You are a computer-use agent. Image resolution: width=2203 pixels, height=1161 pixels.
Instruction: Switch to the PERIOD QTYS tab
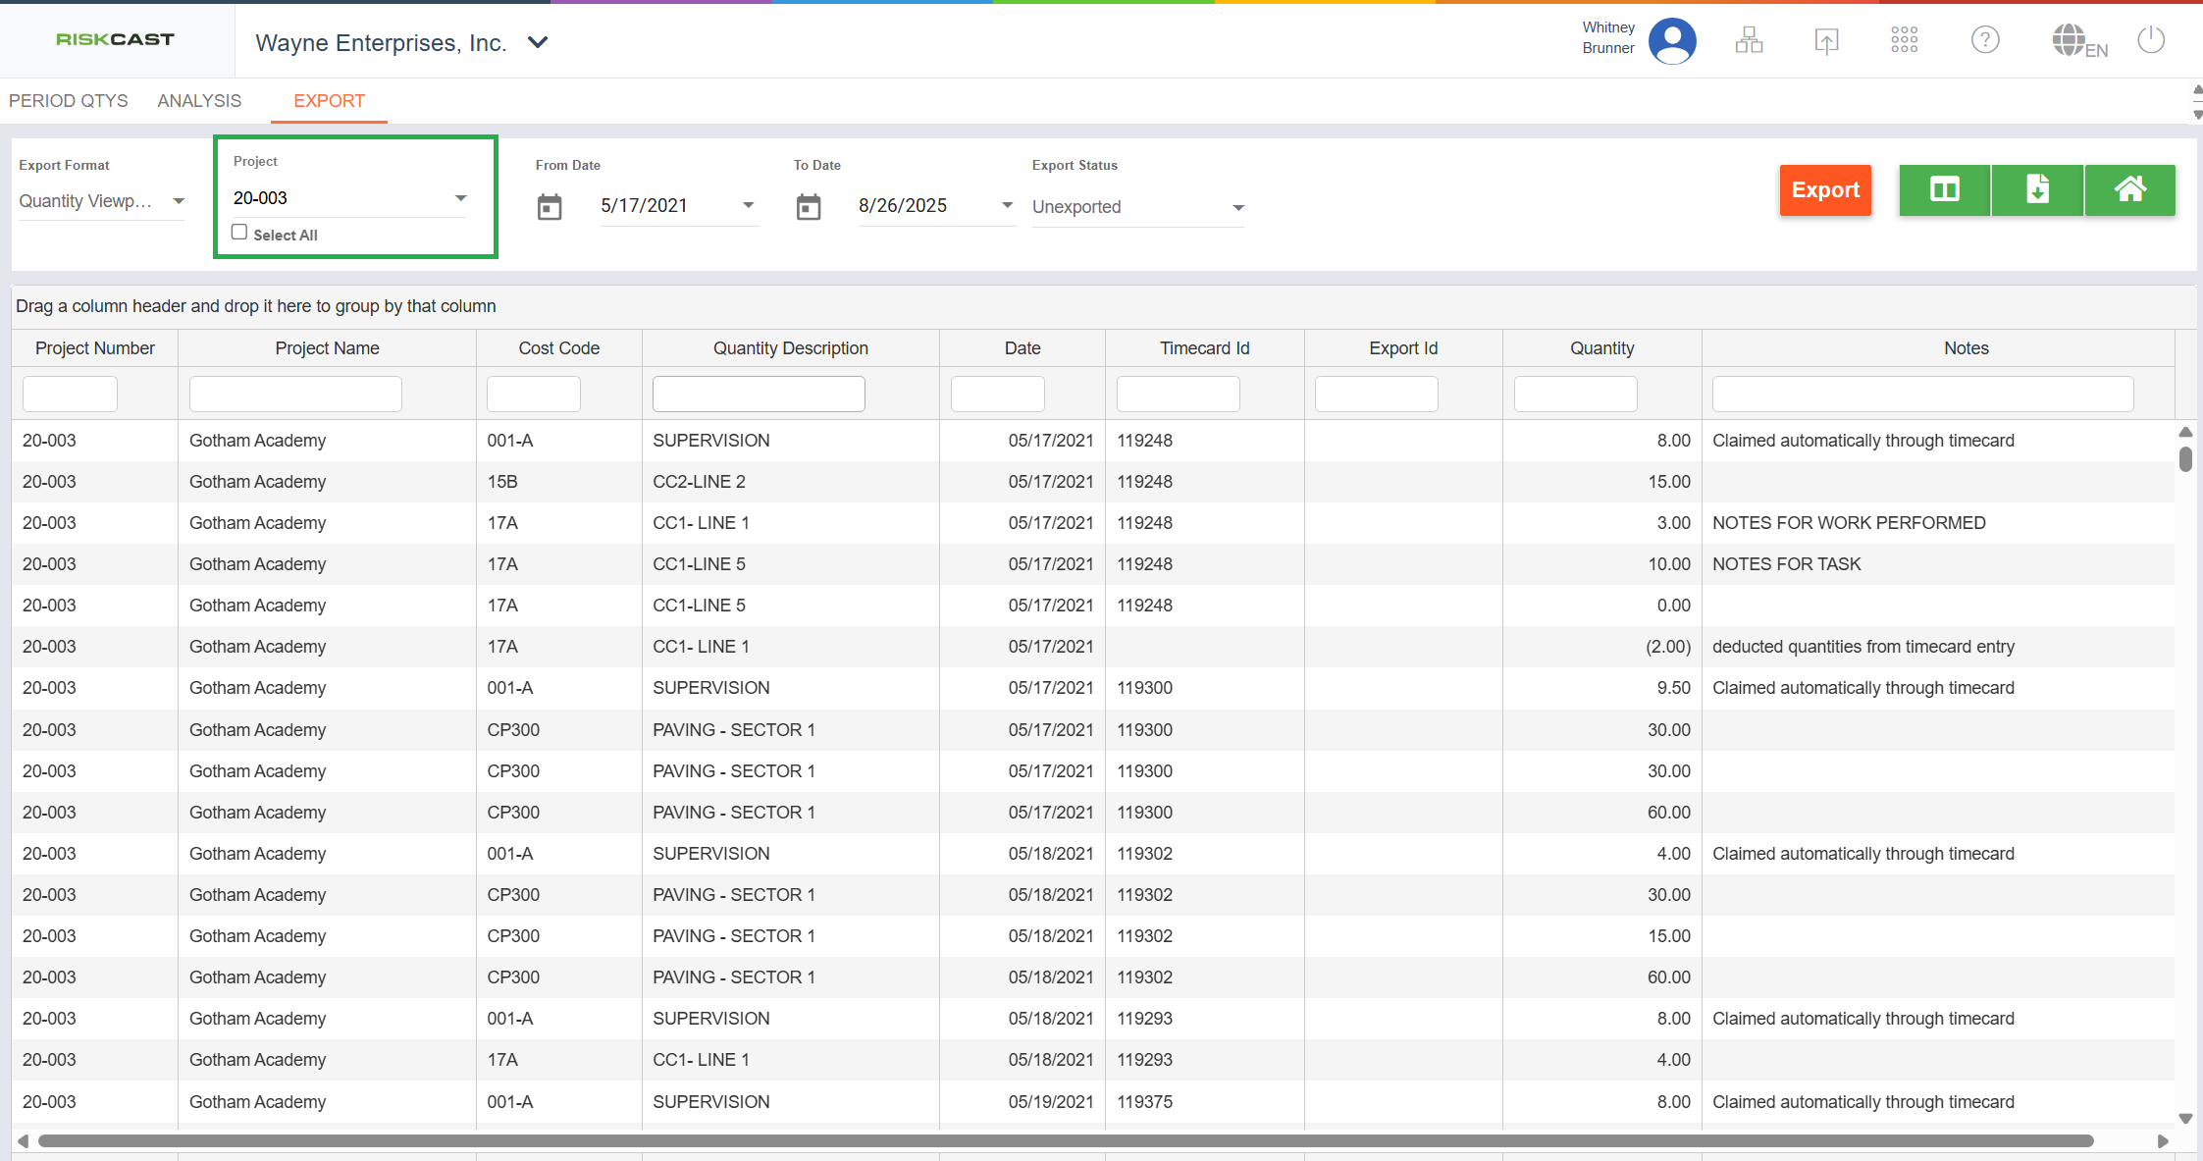pos(69,101)
